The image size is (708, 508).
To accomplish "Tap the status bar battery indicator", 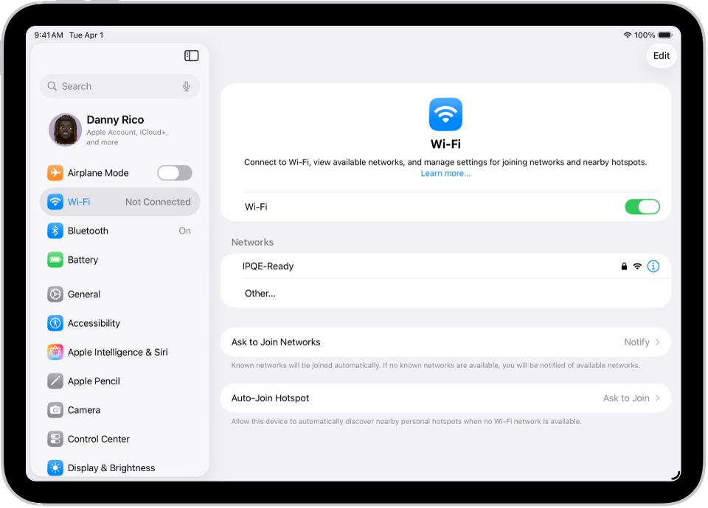I will (x=665, y=35).
